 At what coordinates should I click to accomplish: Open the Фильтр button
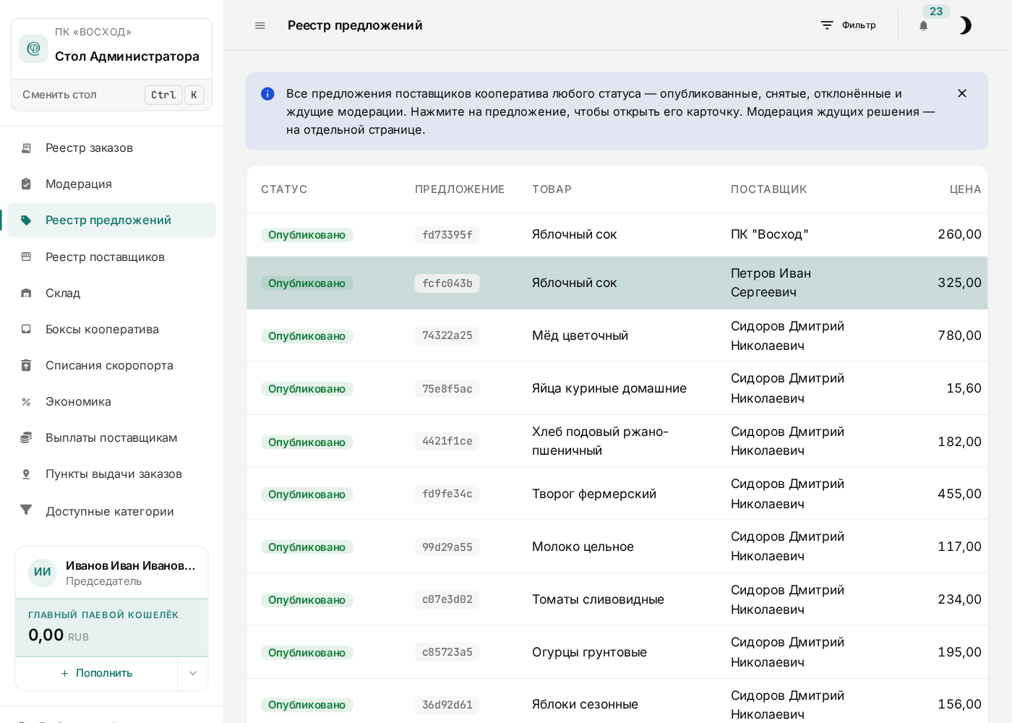click(849, 25)
